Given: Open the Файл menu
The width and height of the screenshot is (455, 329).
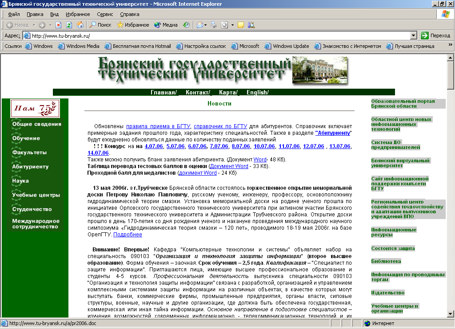Looking at the screenshot, I should point(14,14).
